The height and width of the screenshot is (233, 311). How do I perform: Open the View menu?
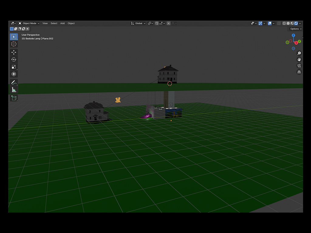point(45,23)
